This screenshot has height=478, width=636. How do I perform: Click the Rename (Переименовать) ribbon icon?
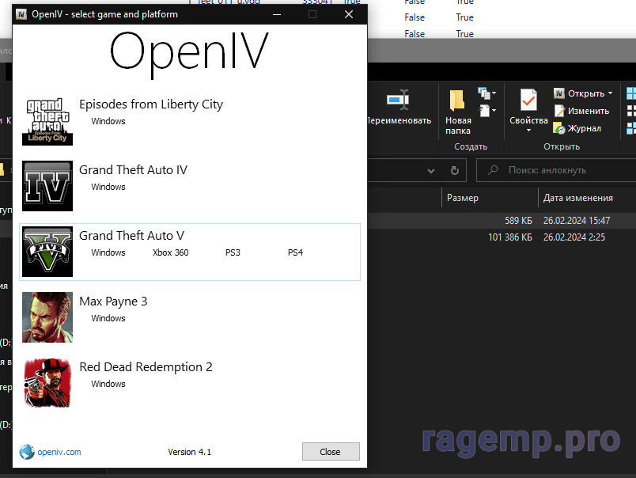point(397,101)
